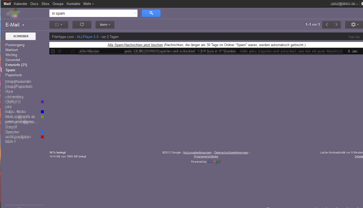Expand the E-Mail dropdown selector
This screenshot has height=208, width=363.
click(23, 25)
